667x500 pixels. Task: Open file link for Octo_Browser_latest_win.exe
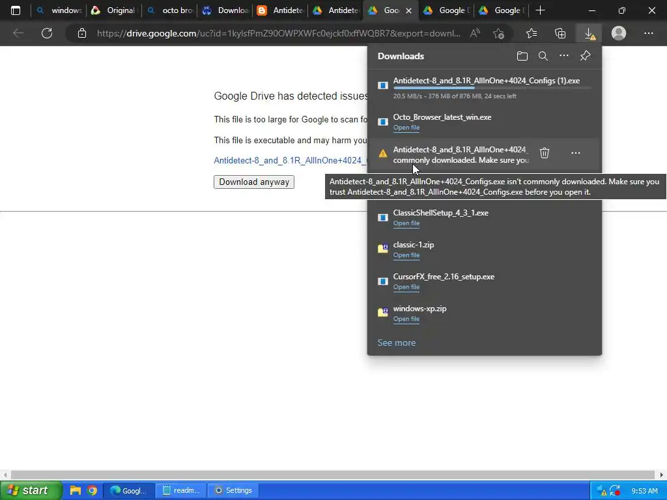click(x=406, y=128)
